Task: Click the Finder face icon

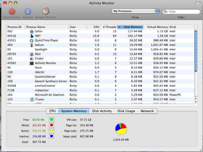Action: (32, 59)
